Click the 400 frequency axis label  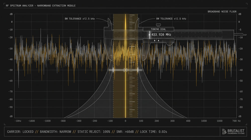(x=188, y=121)
